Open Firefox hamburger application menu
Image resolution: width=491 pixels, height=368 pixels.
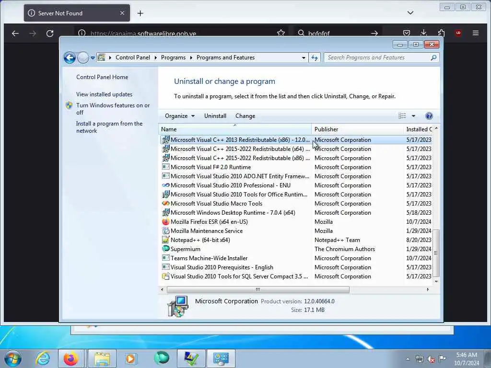tap(476, 33)
